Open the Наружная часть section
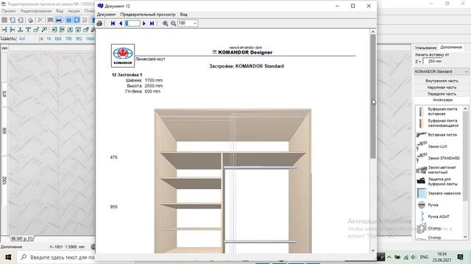Viewport: 471px width, 264px height. click(442, 87)
